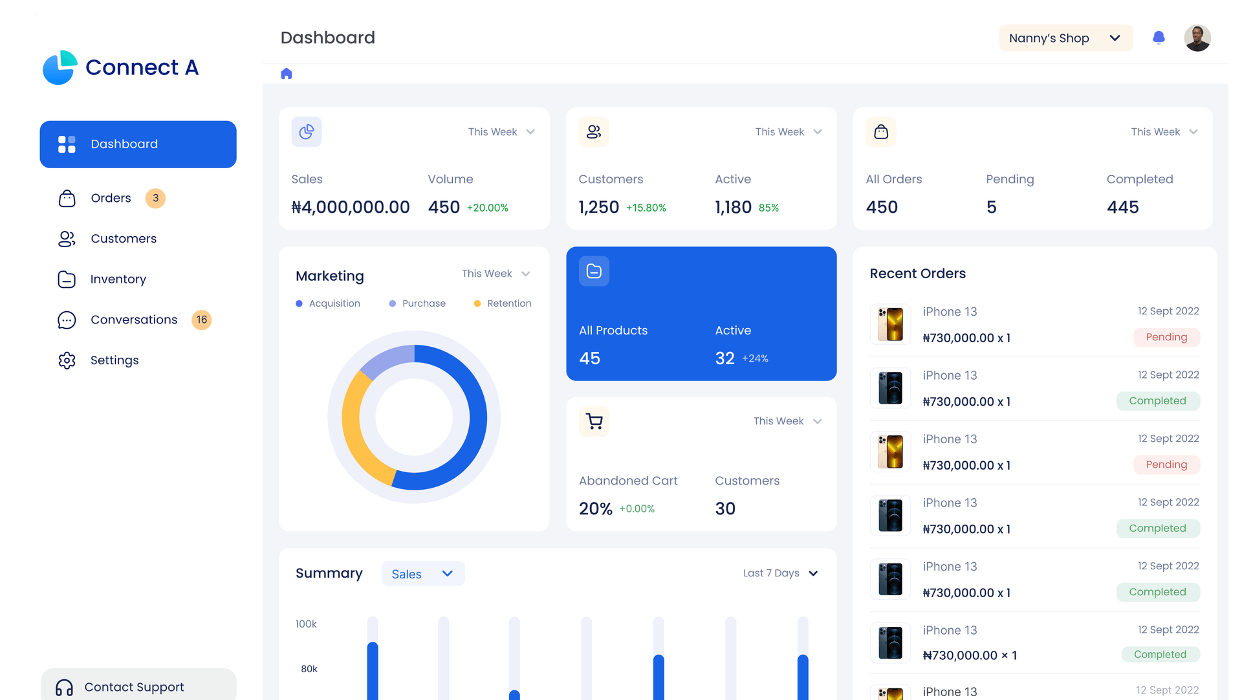Change the Summary metric from Sales dropdown

click(422, 573)
